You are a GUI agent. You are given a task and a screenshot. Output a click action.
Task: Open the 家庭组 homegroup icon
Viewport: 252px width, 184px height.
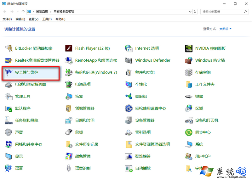click(x=129, y=97)
